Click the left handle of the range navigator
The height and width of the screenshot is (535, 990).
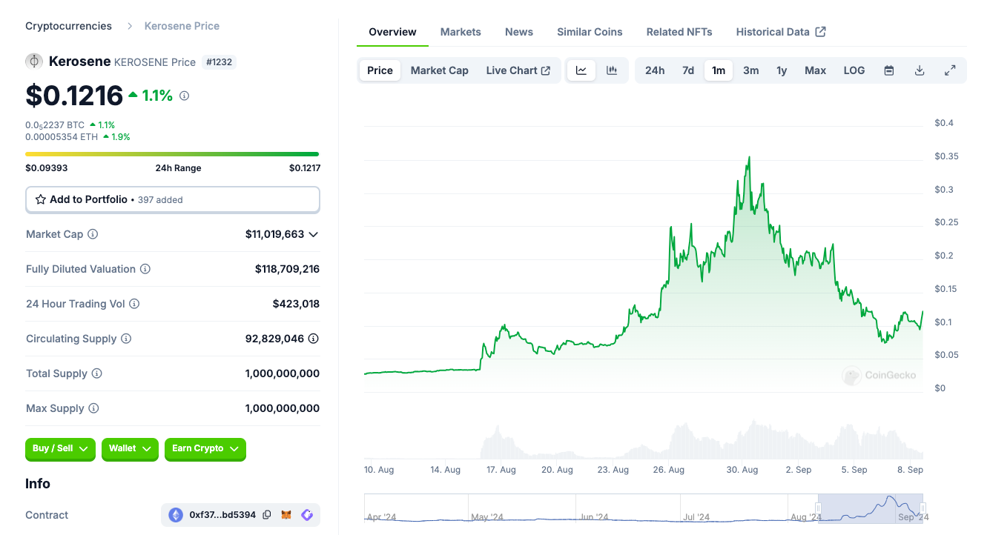tap(818, 508)
